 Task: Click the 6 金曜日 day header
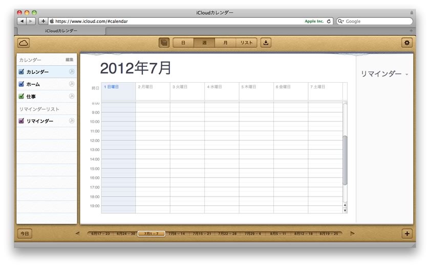pyautogui.click(x=283, y=87)
